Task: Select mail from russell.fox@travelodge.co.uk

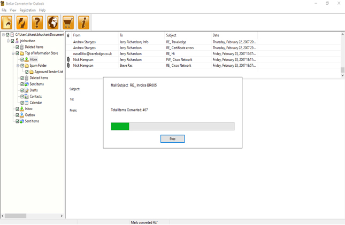Action: tap(162, 53)
